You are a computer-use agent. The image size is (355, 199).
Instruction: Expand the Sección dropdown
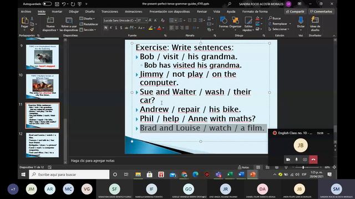click(x=88, y=29)
